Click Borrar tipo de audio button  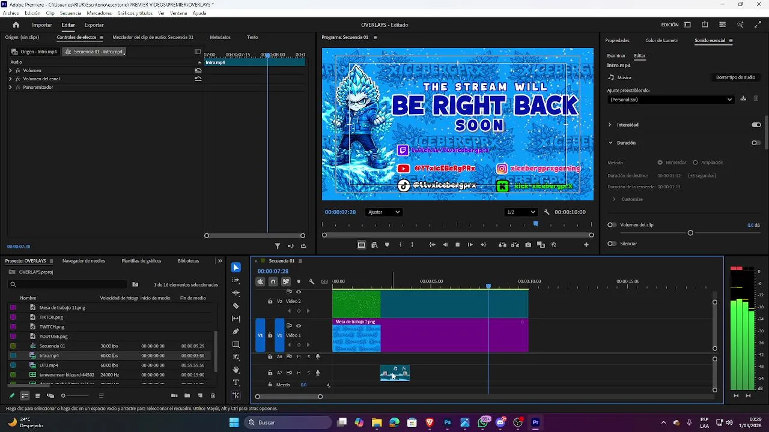click(x=735, y=77)
